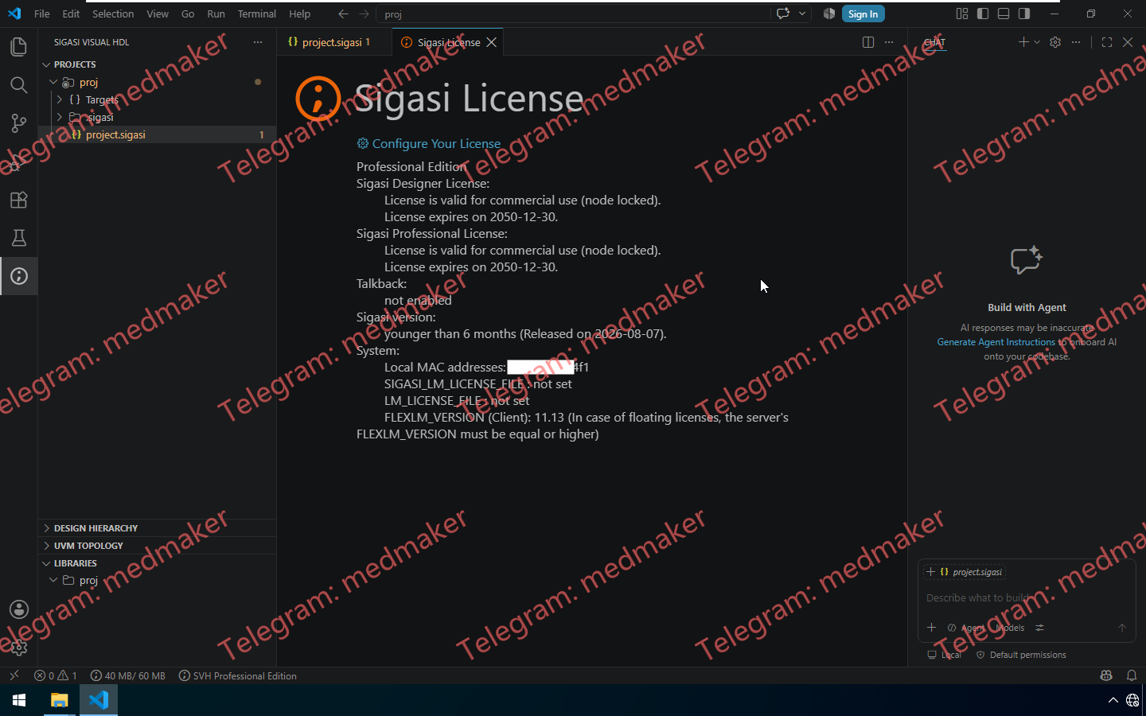
Task: Open the Accounts menu icon
Action: point(18,609)
